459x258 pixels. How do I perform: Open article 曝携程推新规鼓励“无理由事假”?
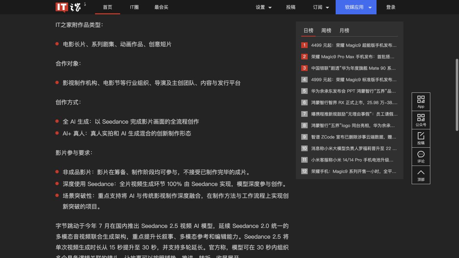point(354,114)
